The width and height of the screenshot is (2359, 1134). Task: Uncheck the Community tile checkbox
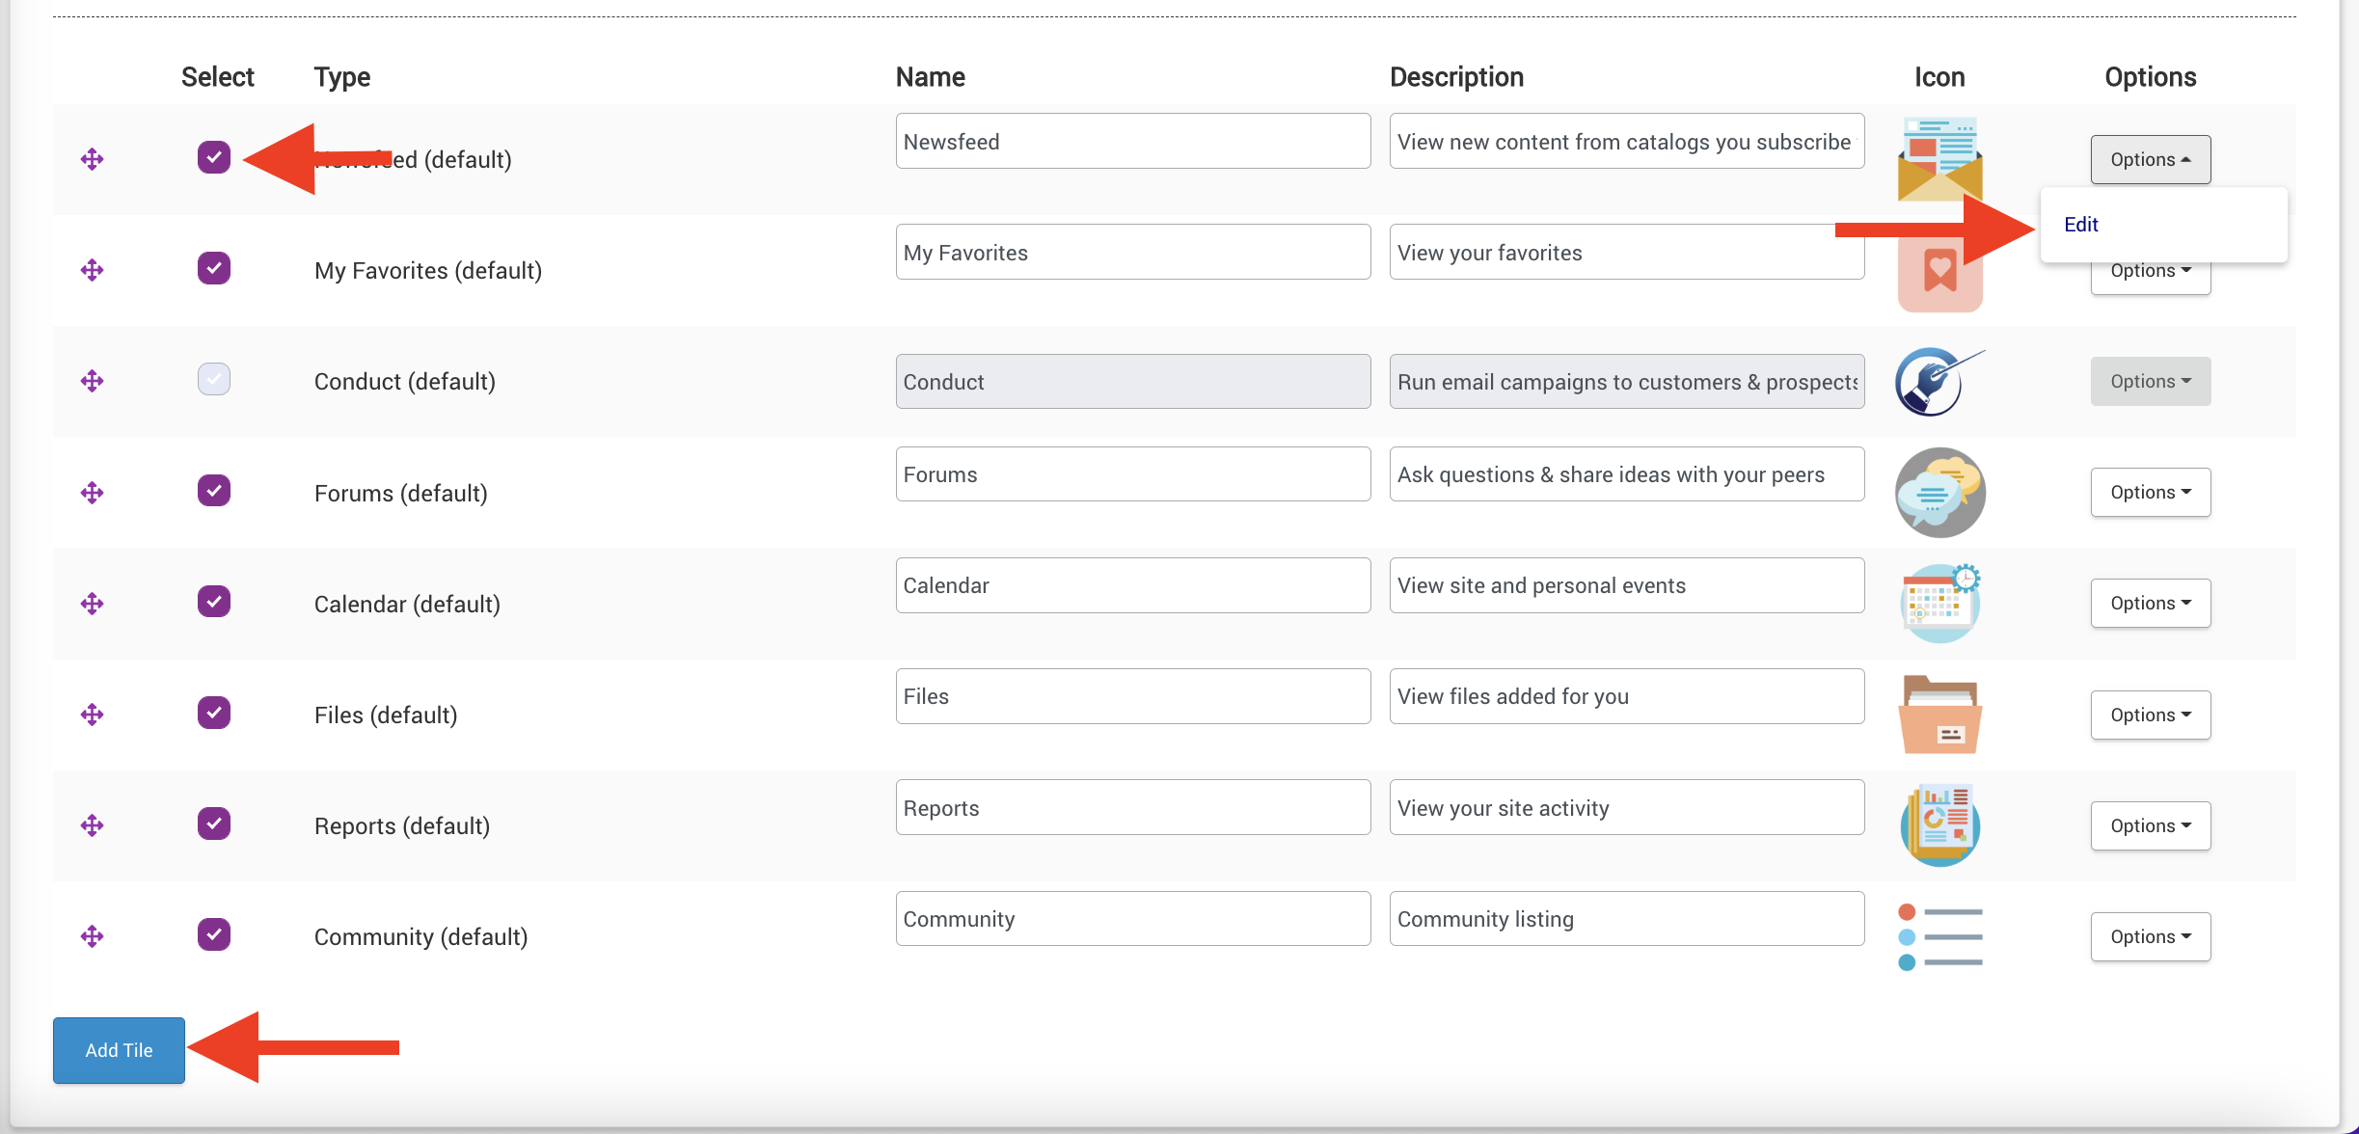(214, 934)
